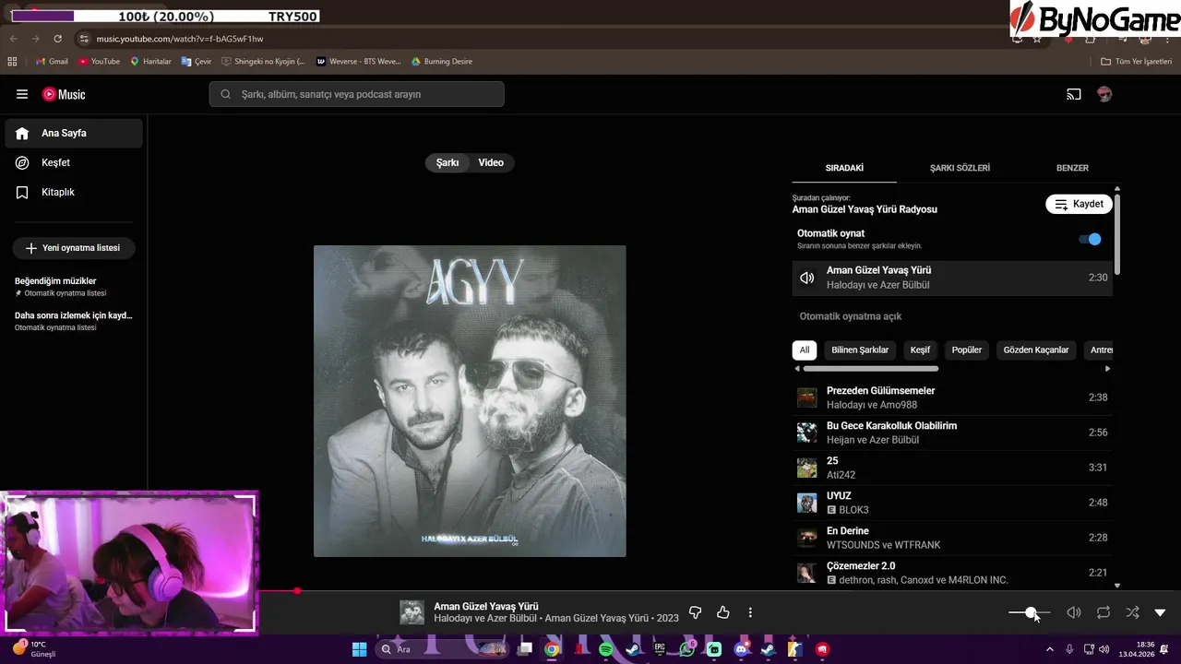
Task: Collapse the player page with the down arrow
Action: [x=1161, y=612]
